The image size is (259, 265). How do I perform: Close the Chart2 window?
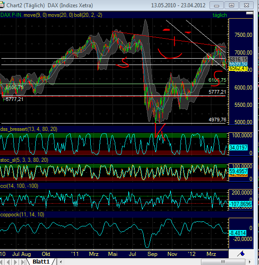tap(246, 5)
